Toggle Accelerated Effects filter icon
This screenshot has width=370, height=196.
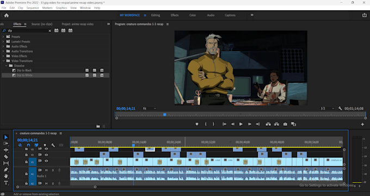57,30
